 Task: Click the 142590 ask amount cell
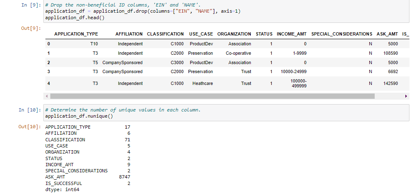[391, 83]
